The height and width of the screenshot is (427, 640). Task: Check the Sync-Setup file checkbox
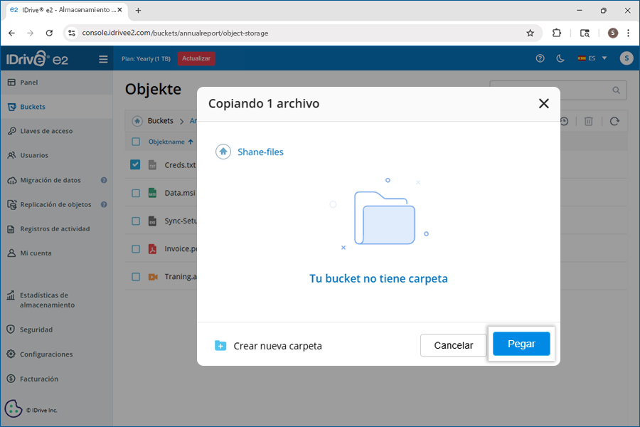pyautogui.click(x=136, y=221)
